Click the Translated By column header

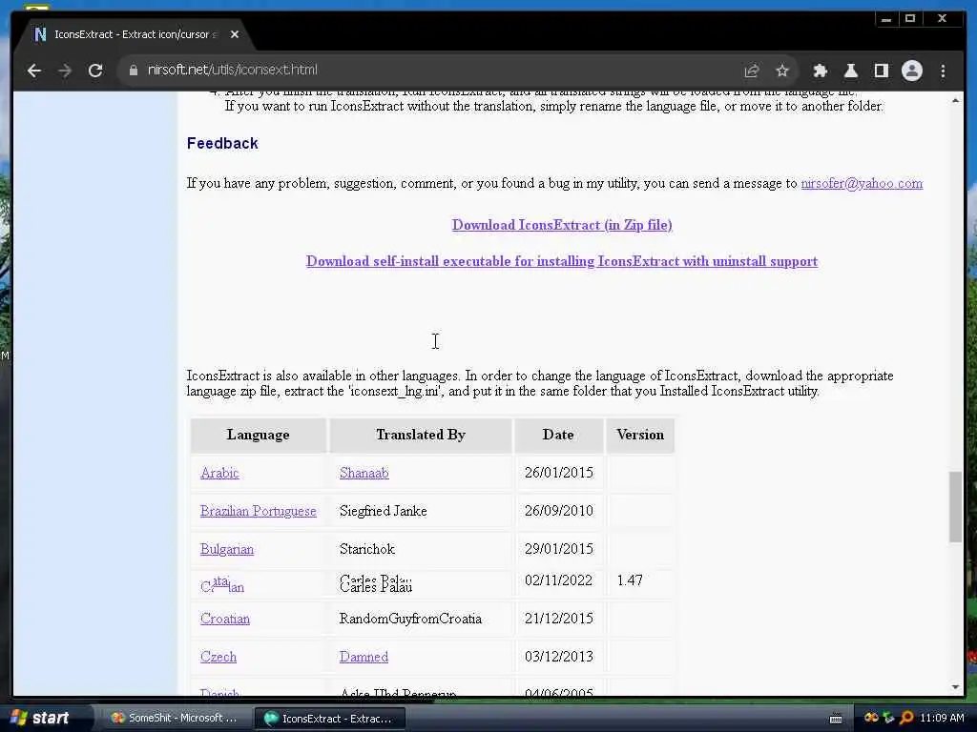421,435
